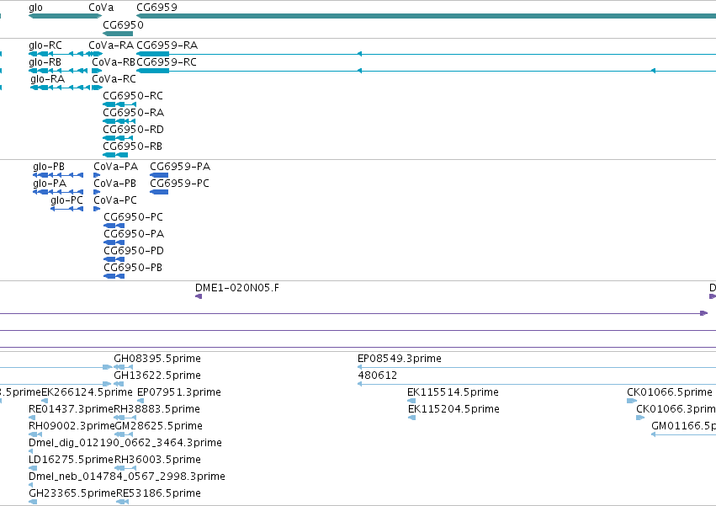This screenshot has height=506, width=716.
Task: Select the CG6959-RA transcript label
Action: tap(167, 45)
